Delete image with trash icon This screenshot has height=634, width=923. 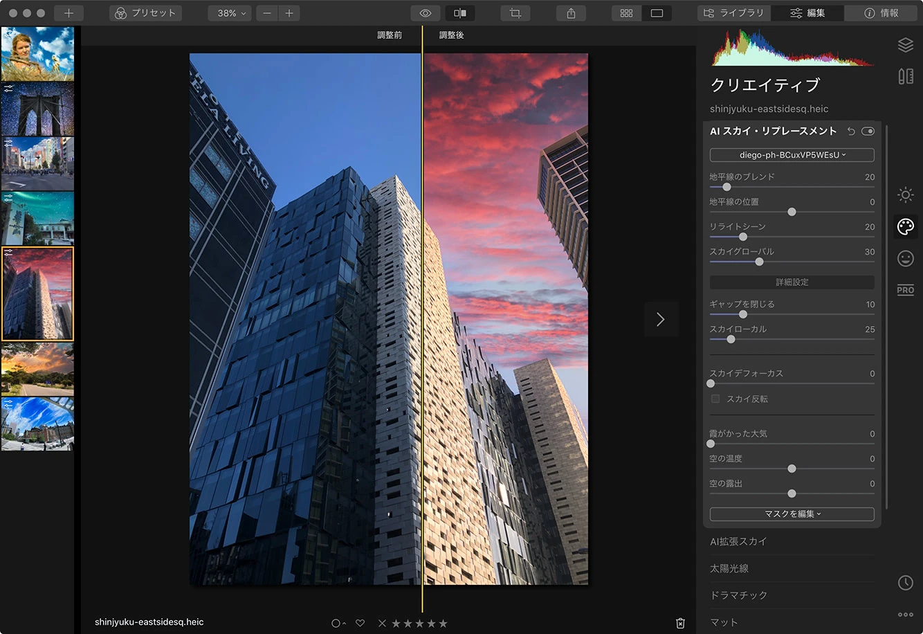point(680,623)
